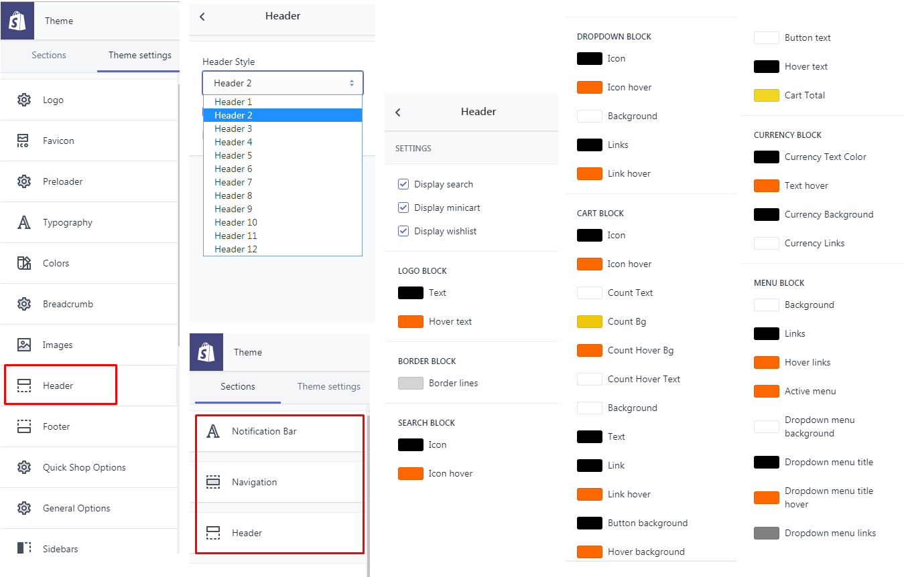Click the Logo gear icon

[x=24, y=100]
